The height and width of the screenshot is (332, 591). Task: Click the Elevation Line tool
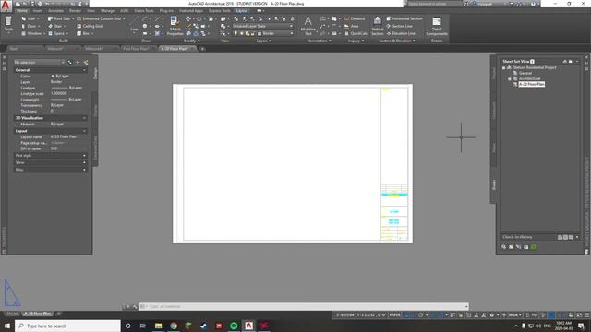[400, 33]
